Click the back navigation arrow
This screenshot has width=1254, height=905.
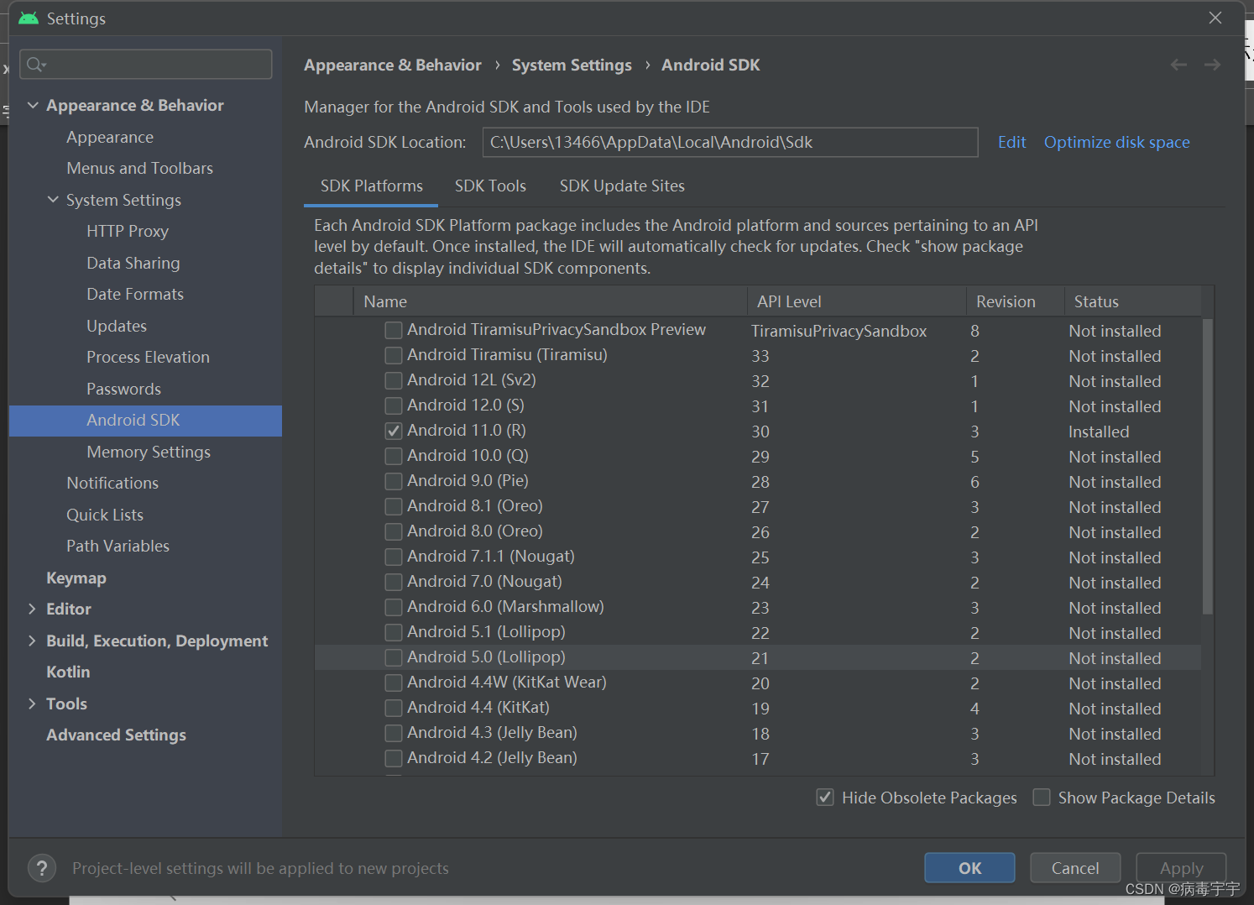pyautogui.click(x=1178, y=65)
